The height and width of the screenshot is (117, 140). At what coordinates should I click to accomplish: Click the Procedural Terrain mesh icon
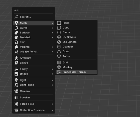59,72
